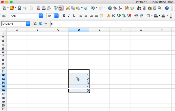Decrease indent
Viewport: 175px width, 111px height.
pyautogui.click(x=136, y=16)
